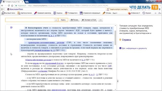The width and height of the screenshot is (162, 91).
Task: Click Экспорт в Word button
Action: click(89, 20)
